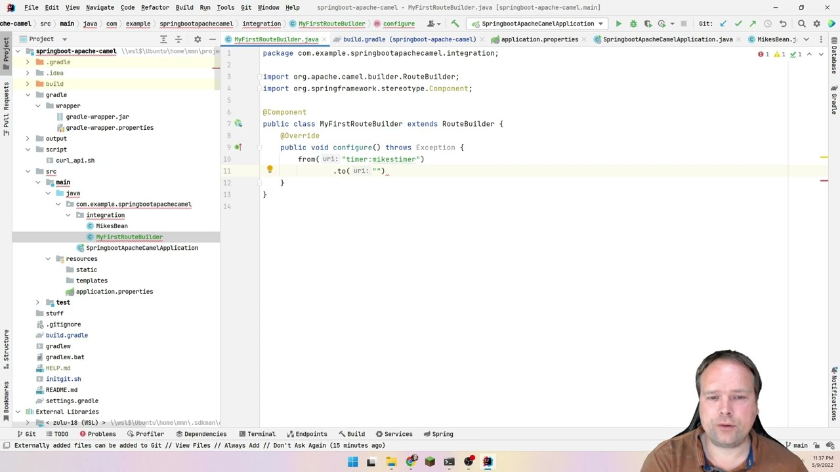The image size is (840, 472).
Task: Click the Spring bean gutter icon on line 7
Action: point(238,123)
